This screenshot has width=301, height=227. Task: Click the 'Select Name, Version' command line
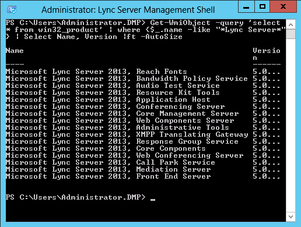tap(94, 37)
